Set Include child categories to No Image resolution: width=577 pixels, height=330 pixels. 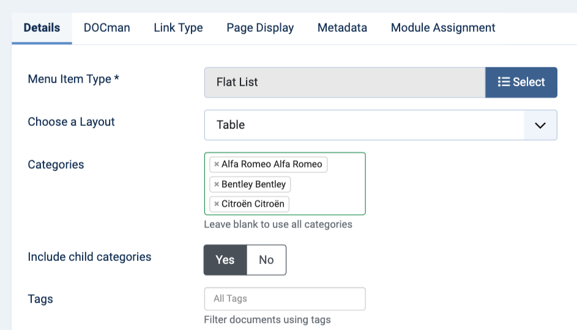click(266, 260)
